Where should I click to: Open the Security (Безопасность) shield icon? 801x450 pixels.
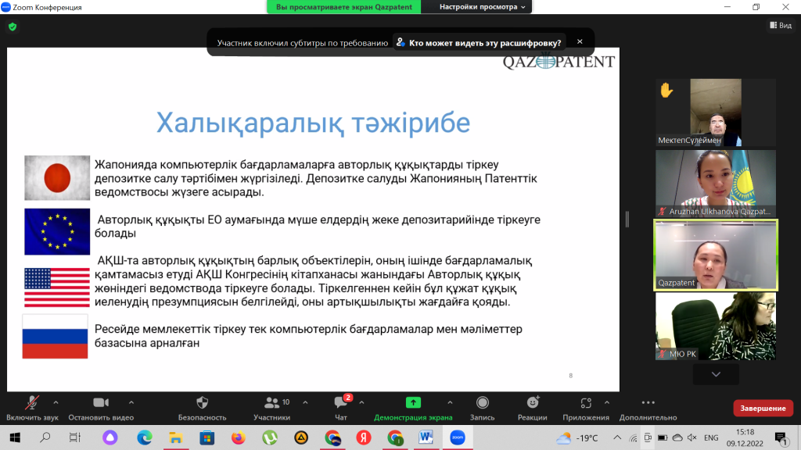[x=202, y=403]
